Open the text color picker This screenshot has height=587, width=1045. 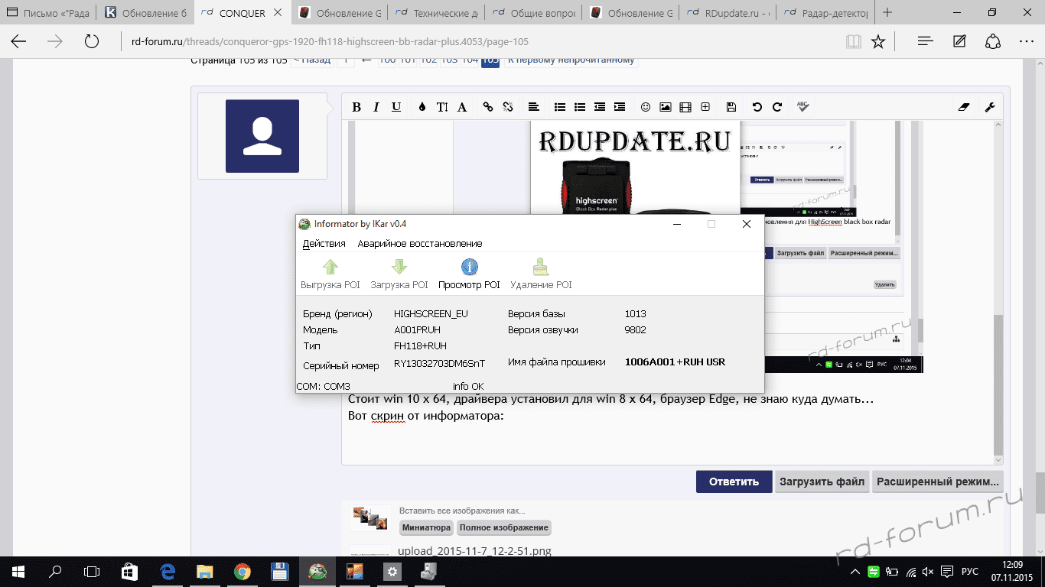pos(422,107)
